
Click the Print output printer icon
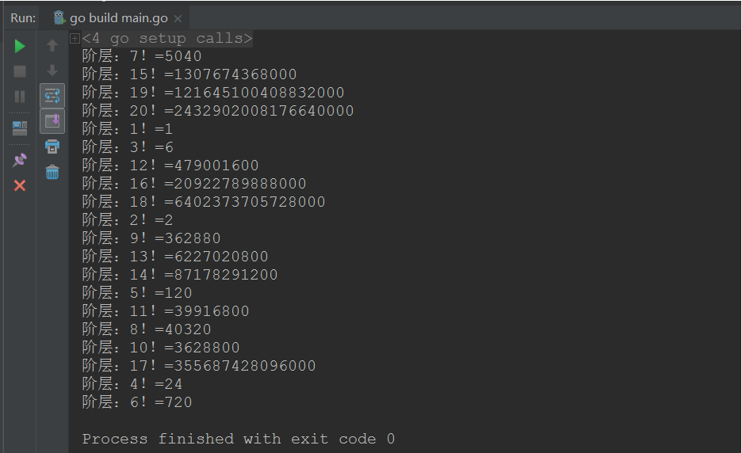[x=52, y=147]
